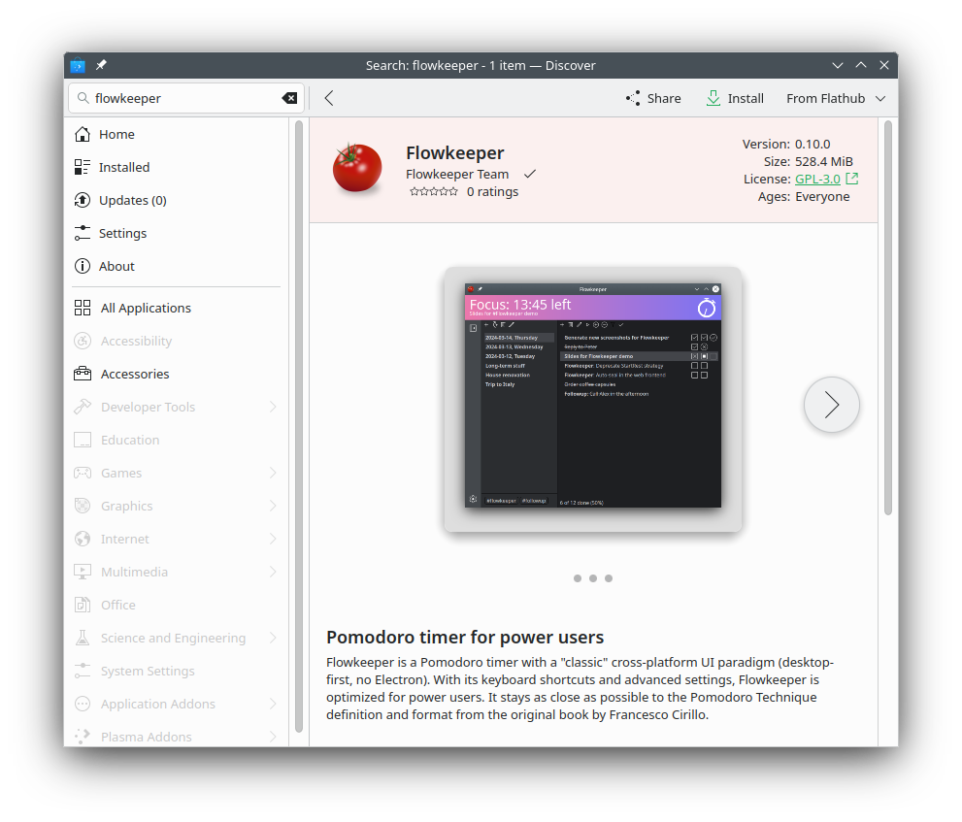Click the app page vertical scrollbar
Image resolution: width=962 pixels, height=822 pixels.
[888, 317]
